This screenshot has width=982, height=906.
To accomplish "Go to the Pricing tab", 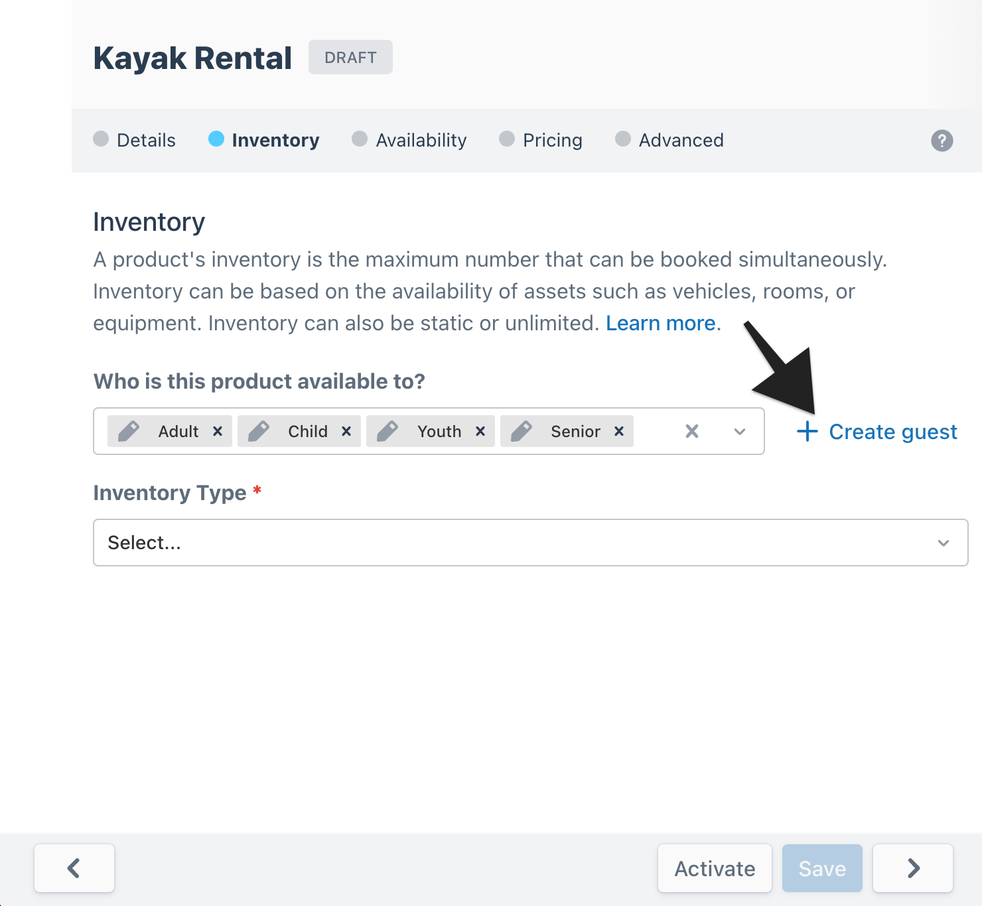I will pyautogui.click(x=541, y=140).
